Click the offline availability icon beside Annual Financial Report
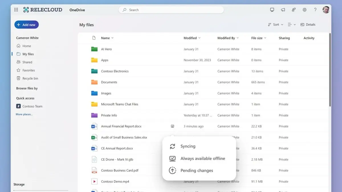The height and width of the screenshot is (192, 342). pos(172,126)
